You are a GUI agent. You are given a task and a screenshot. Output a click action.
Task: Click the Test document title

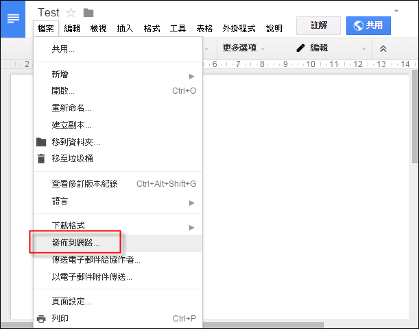coord(49,12)
